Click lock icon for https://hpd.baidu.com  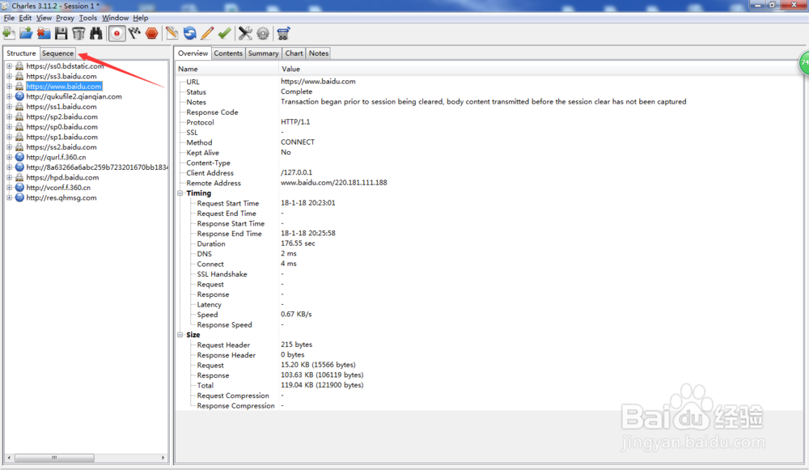click(x=19, y=177)
